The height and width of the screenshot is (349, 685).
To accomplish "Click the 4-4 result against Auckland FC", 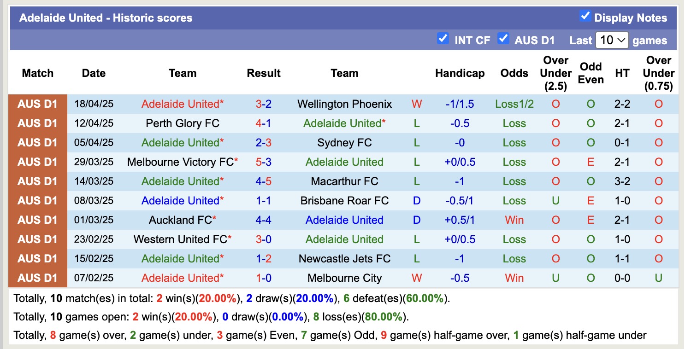I will [x=263, y=220].
